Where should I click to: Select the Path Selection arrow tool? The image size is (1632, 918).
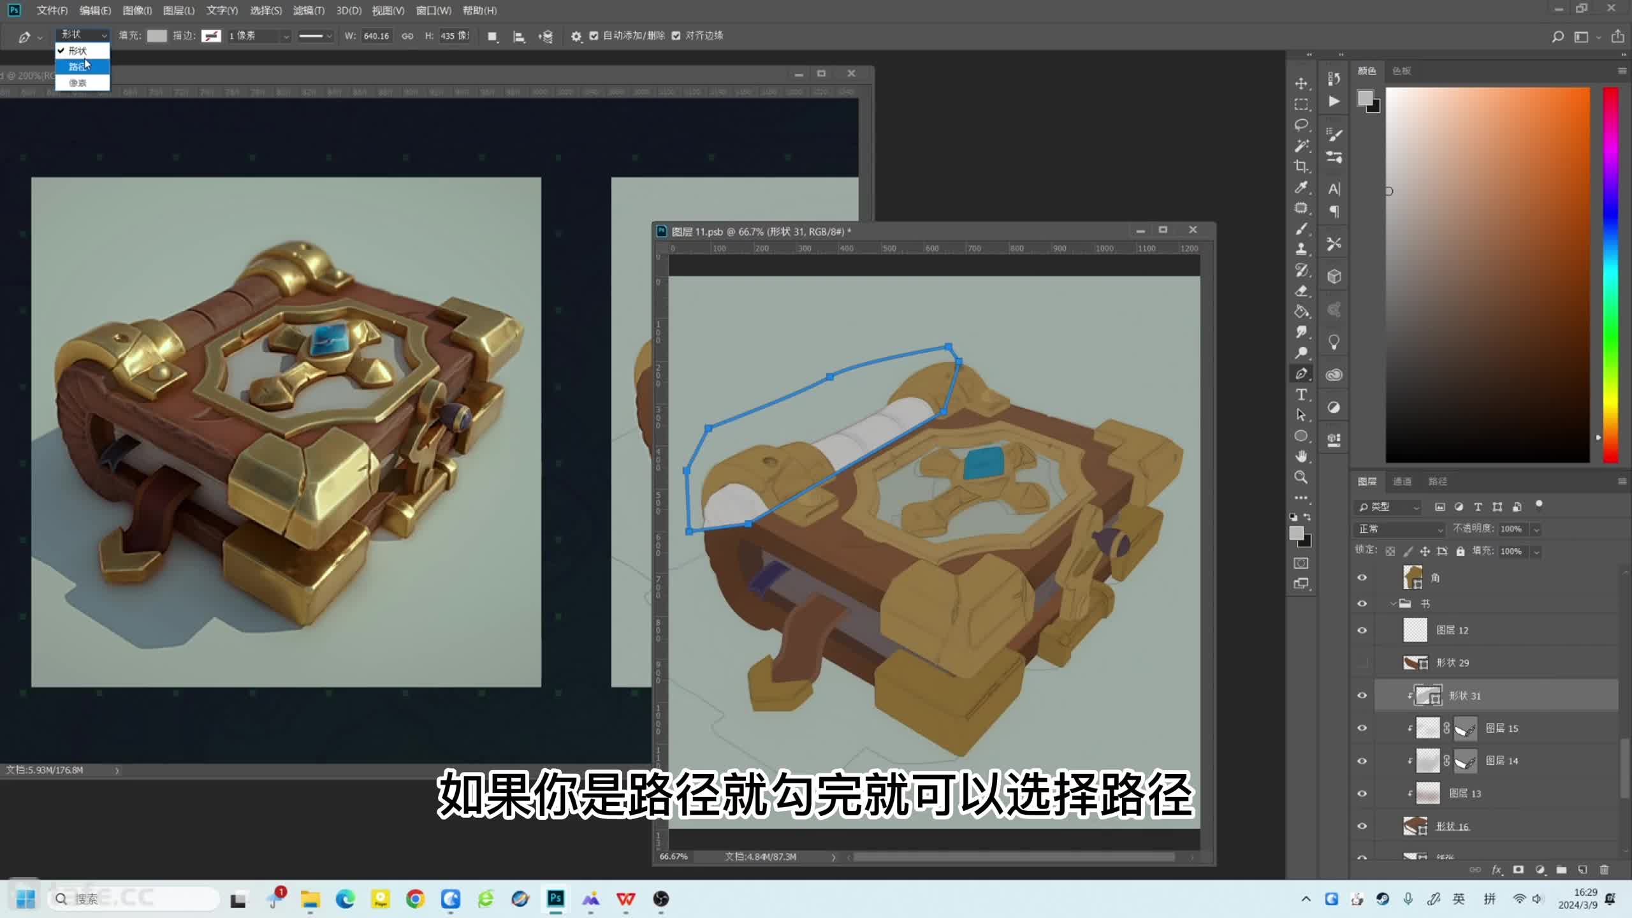[x=1301, y=415]
